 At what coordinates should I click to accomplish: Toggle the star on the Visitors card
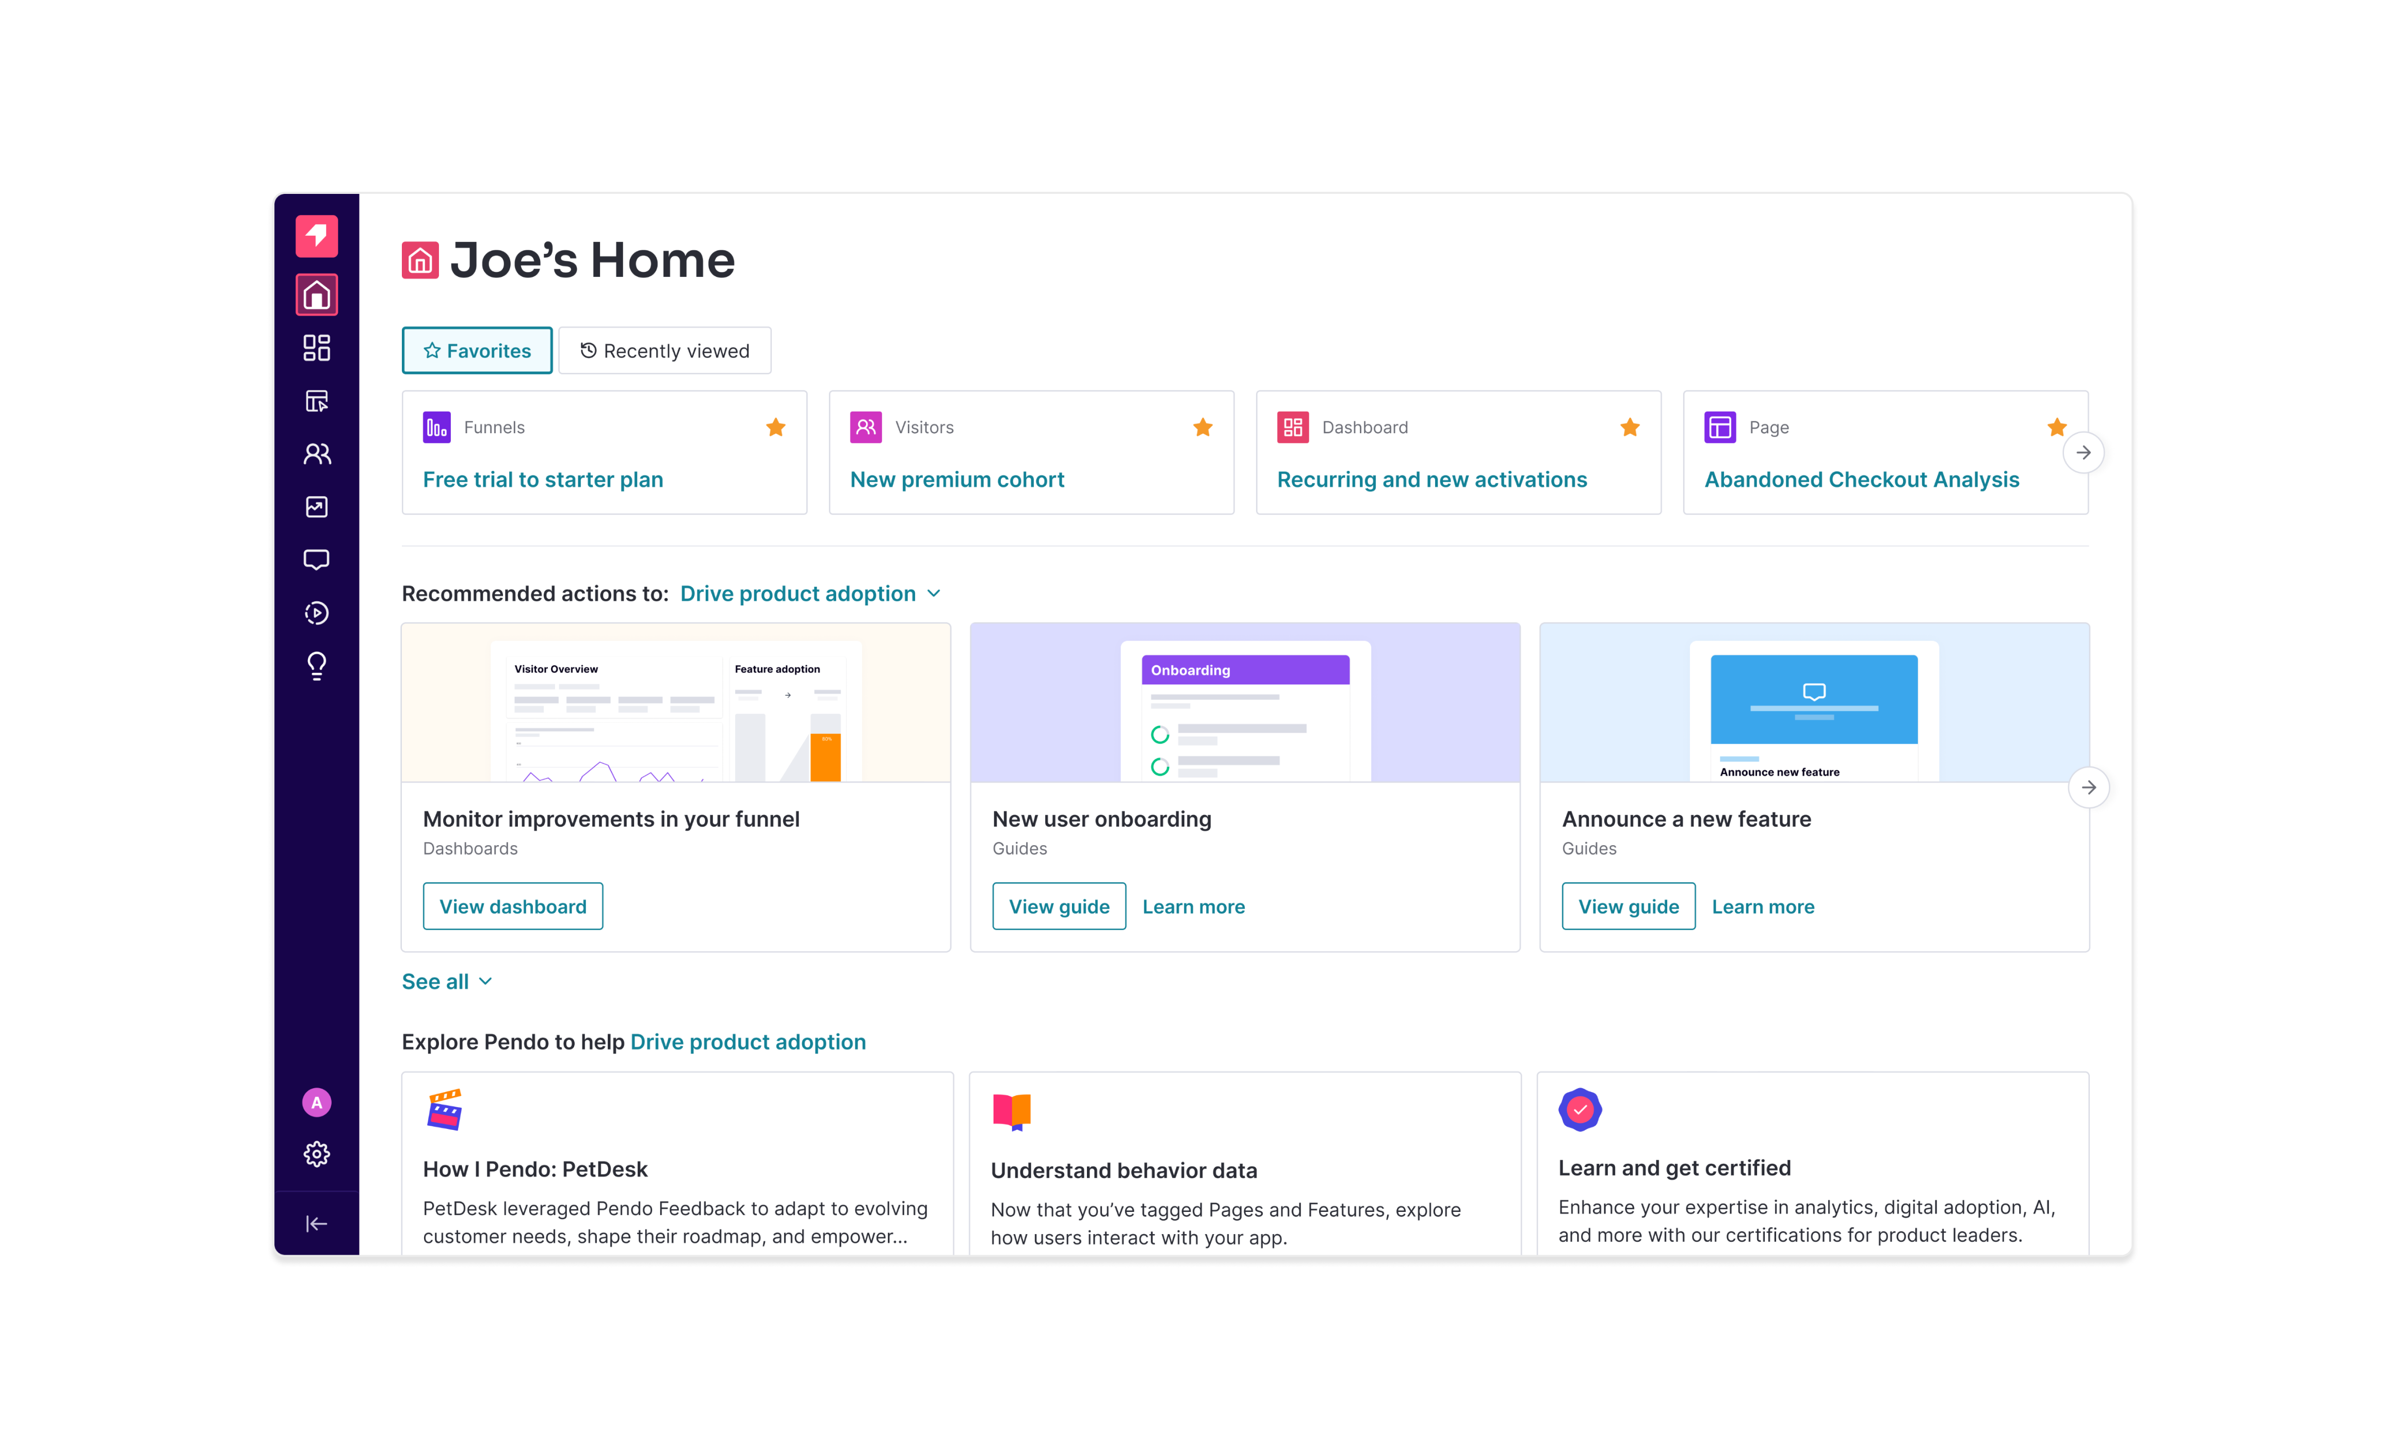coord(1202,427)
